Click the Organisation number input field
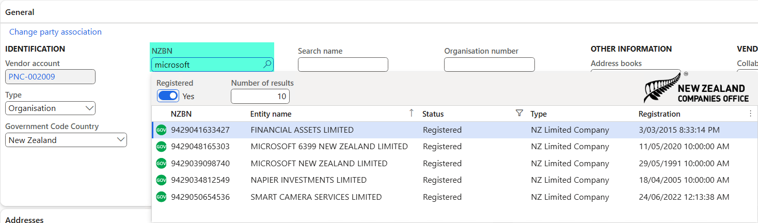The height and width of the screenshot is (223, 758). [x=489, y=65]
